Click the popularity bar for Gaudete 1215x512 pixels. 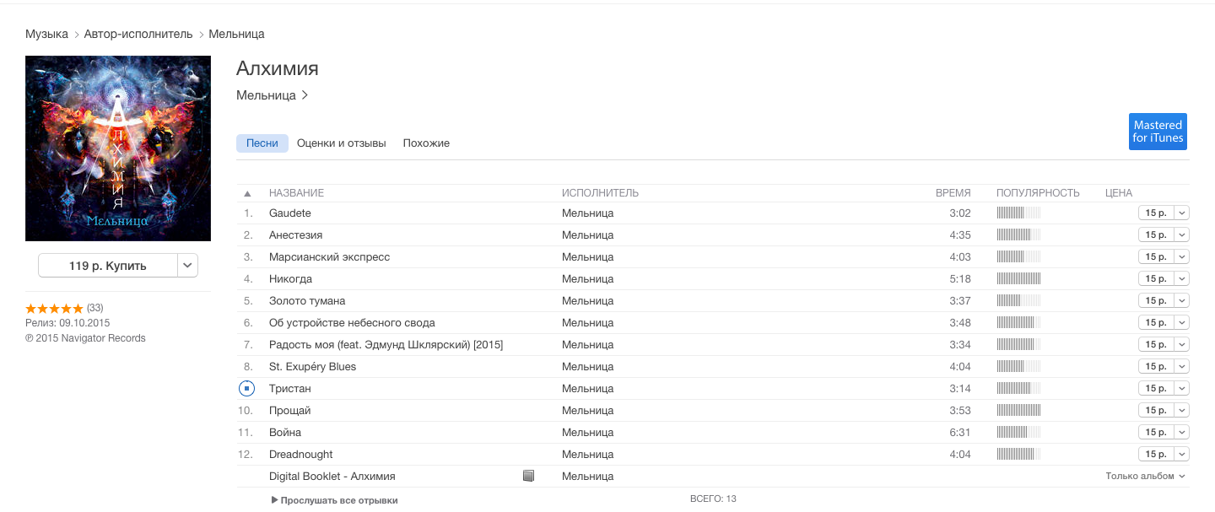[1018, 213]
